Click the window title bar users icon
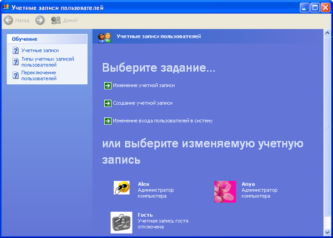Viewport: 333px width, 238px height. [6, 7]
